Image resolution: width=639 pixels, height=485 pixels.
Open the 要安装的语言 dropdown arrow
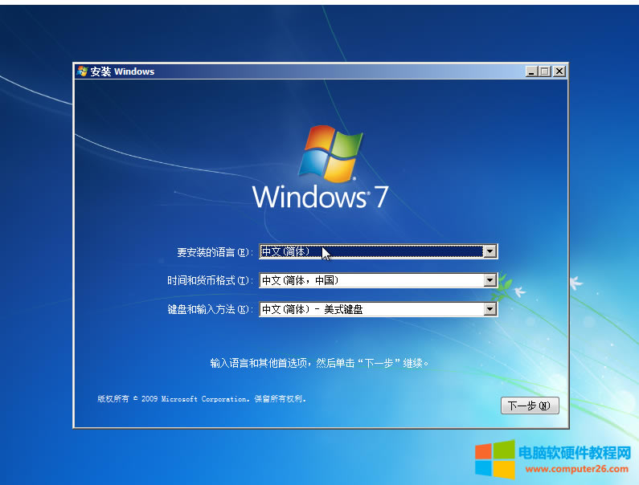point(489,251)
